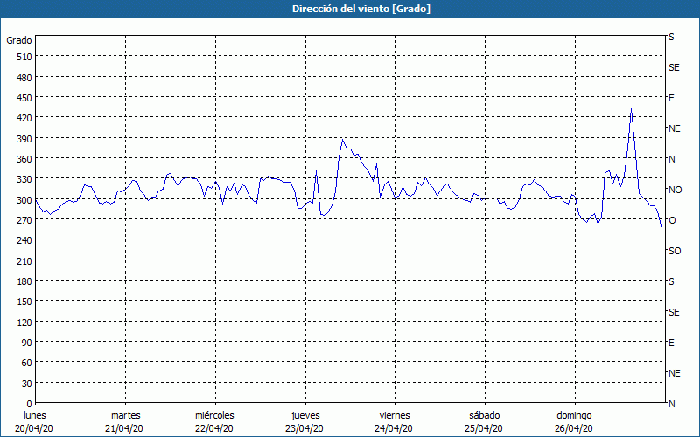Select the 360 degree axis label

pyautogui.click(x=24, y=159)
